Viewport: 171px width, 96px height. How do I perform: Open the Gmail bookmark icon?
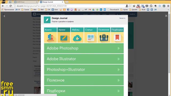tap(90, 10)
